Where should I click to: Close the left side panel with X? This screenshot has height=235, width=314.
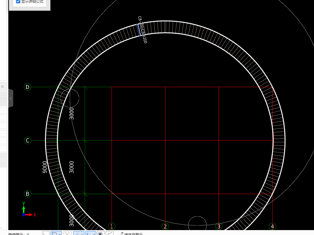pyautogui.click(x=2, y=87)
